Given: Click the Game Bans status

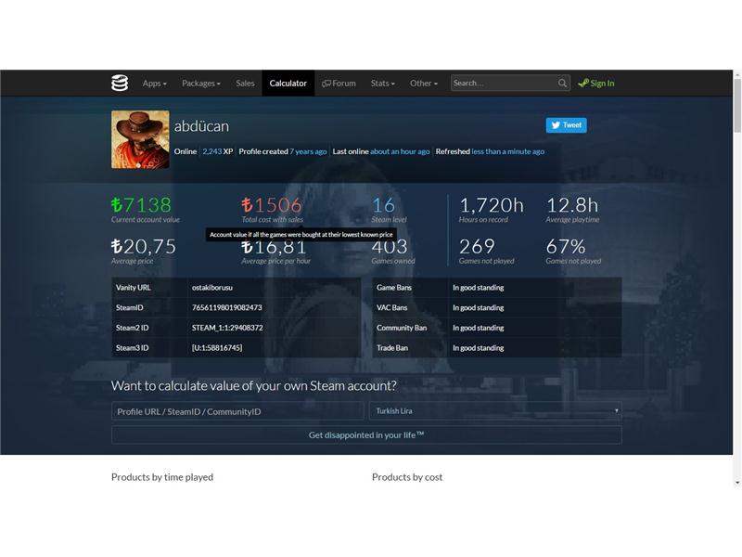Looking at the screenshot, I should (x=478, y=288).
